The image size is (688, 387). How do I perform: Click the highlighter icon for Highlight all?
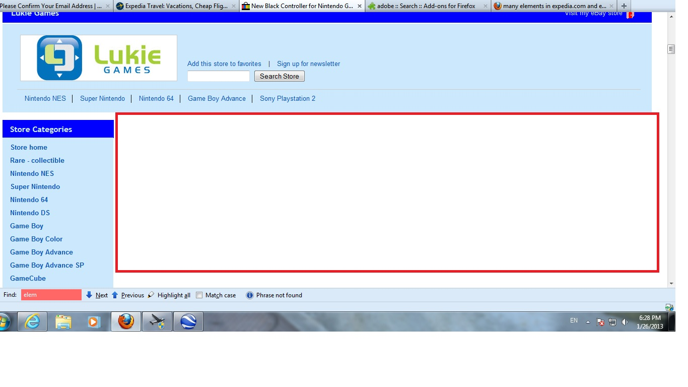pos(151,295)
